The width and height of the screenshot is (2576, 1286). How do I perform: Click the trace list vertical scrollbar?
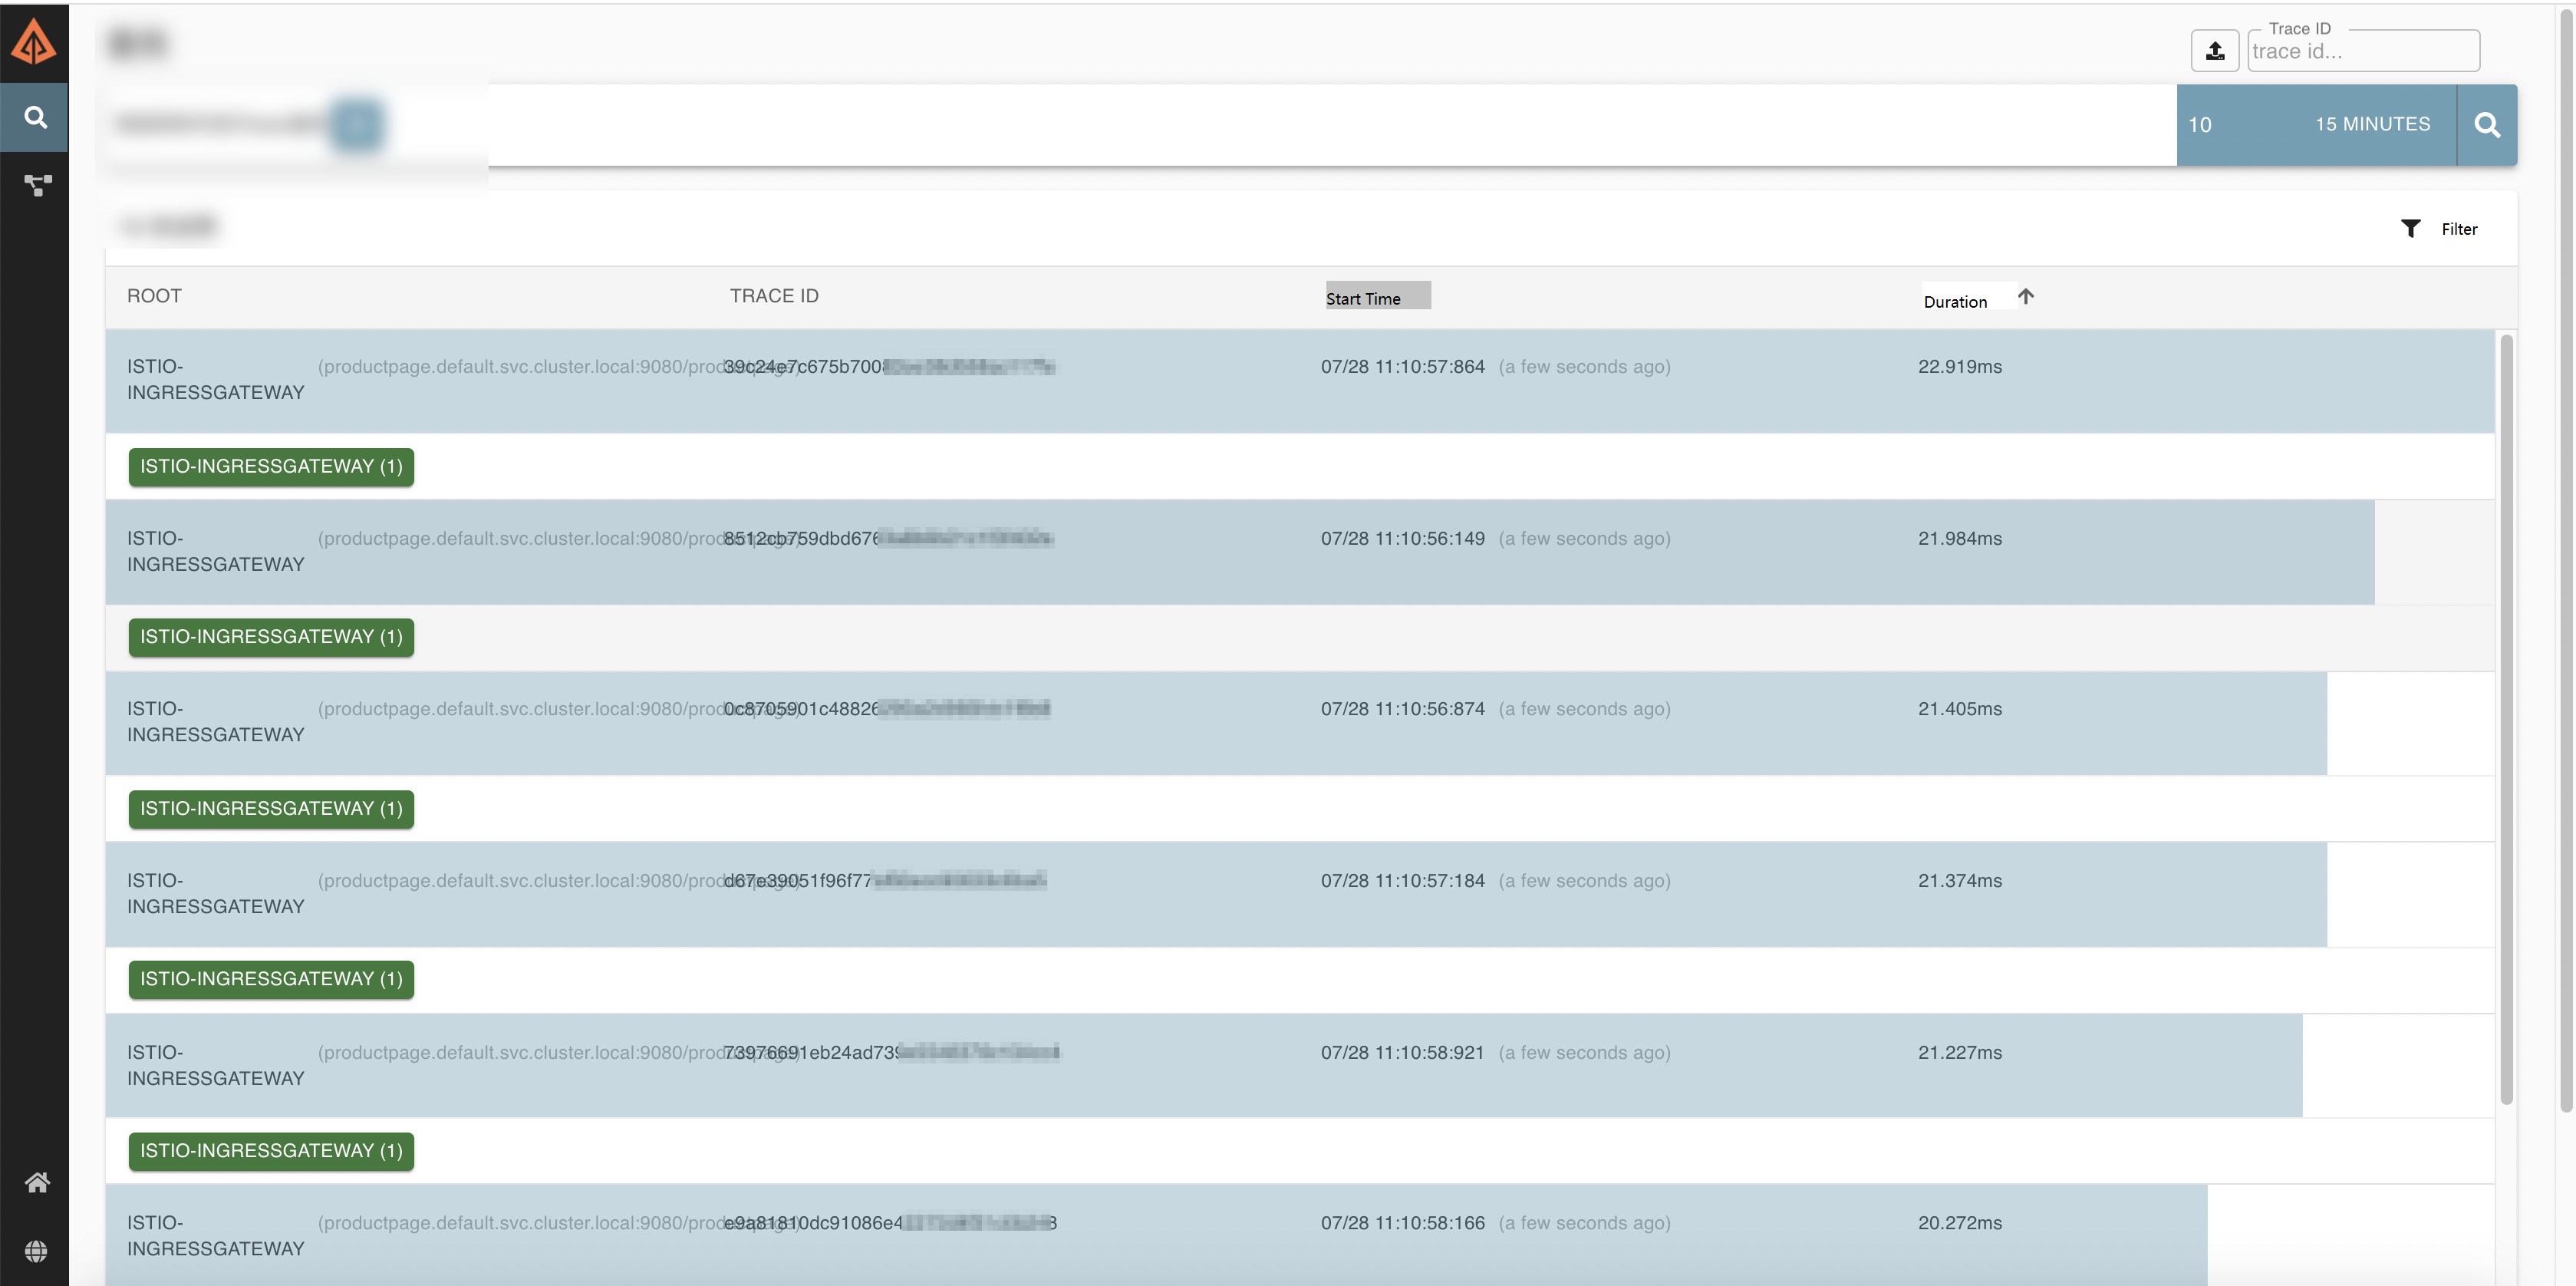tap(2506, 719)
